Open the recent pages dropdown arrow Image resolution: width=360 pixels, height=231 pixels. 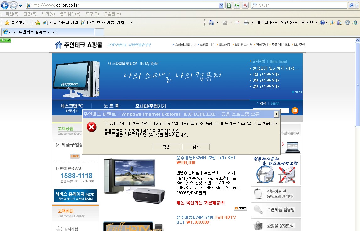(x=20, y=5)
